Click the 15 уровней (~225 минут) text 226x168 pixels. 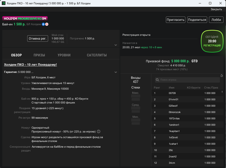tap(47, 108)
